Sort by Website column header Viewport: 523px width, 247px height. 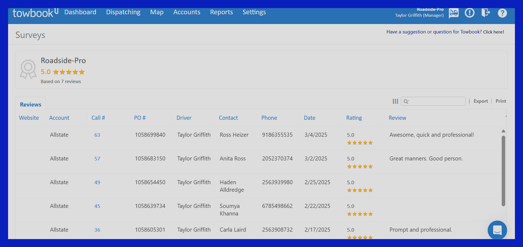(x=29, y=118)
